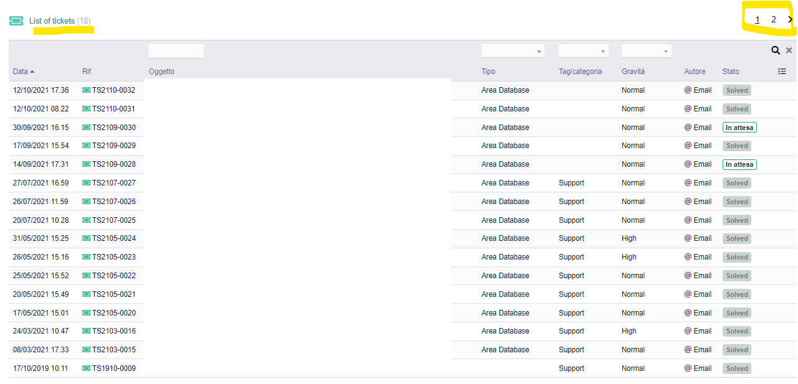Open ticket TS2110-0032
Screen dimensions: 798x384
click(112, 90)
